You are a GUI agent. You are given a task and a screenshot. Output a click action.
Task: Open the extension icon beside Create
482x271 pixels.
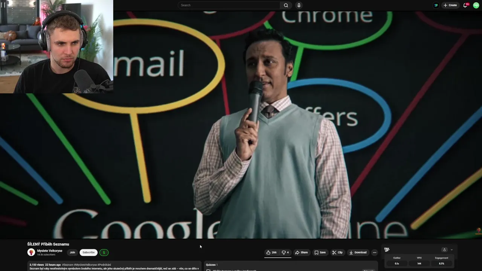(x=436, y=5)
